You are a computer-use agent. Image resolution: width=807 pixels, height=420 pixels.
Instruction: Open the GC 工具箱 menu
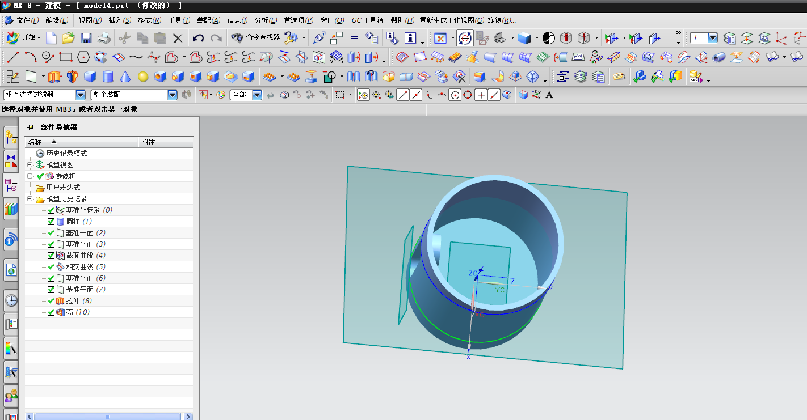pos(367,20)
